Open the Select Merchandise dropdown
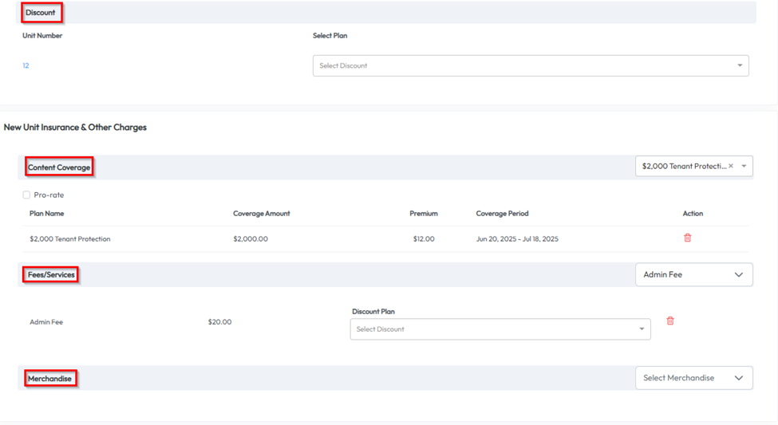This screenshot has height=425, width=778. (693, 378)
